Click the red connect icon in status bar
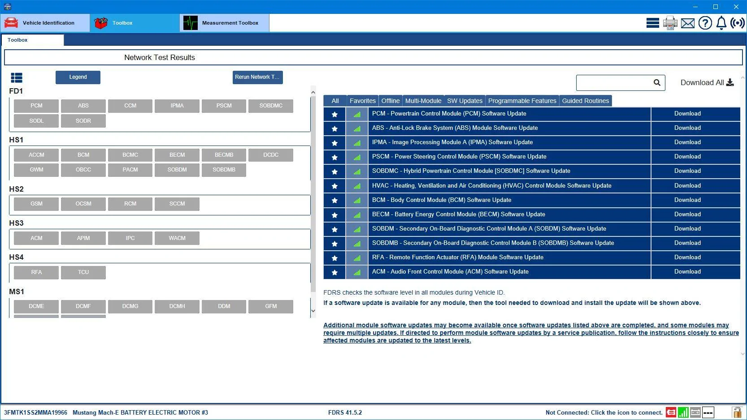 pyautogui.click(x=671, y=412)
